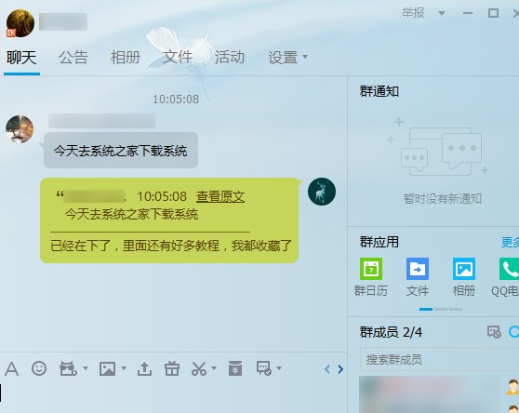The image size is (519, 413).
Task: Click the 10:05:08 timestamp at chat top
Action: pos(176,100)
